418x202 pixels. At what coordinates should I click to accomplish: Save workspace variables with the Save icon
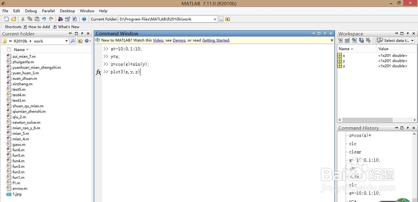click(361, 41)
